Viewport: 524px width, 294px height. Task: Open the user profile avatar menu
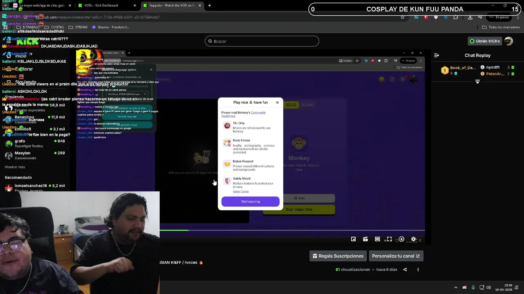pyautogui.click(x=508, y=41)
